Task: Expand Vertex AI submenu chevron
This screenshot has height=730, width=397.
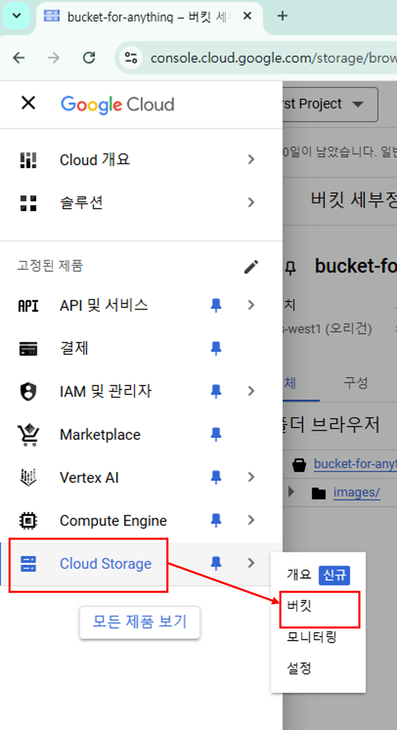Action: [251, 477]
